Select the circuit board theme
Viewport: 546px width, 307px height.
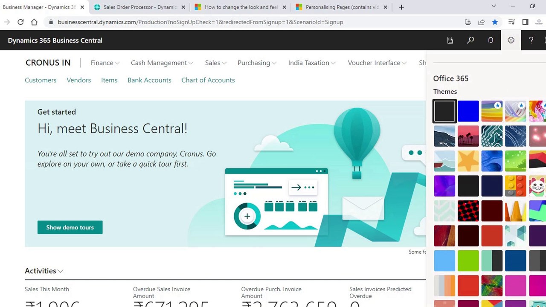click(492, 136)
